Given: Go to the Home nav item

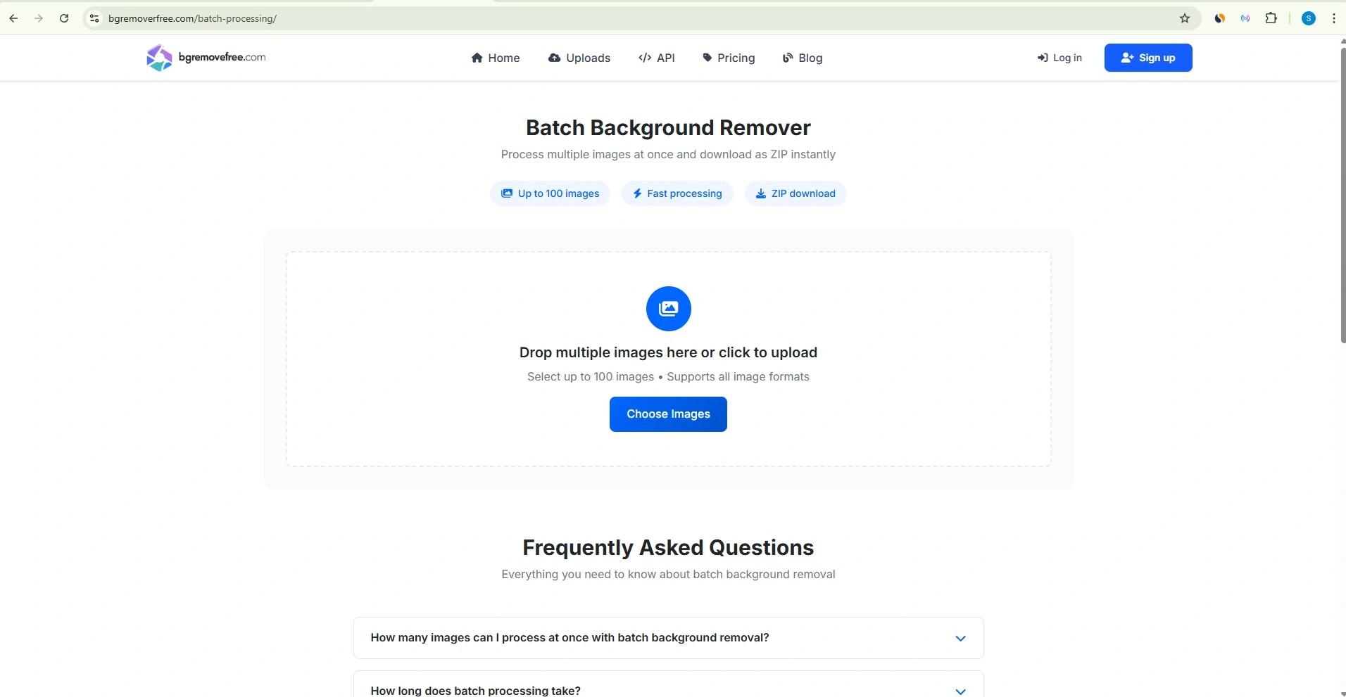Looking at the screenshot, I should click(496, 58).
